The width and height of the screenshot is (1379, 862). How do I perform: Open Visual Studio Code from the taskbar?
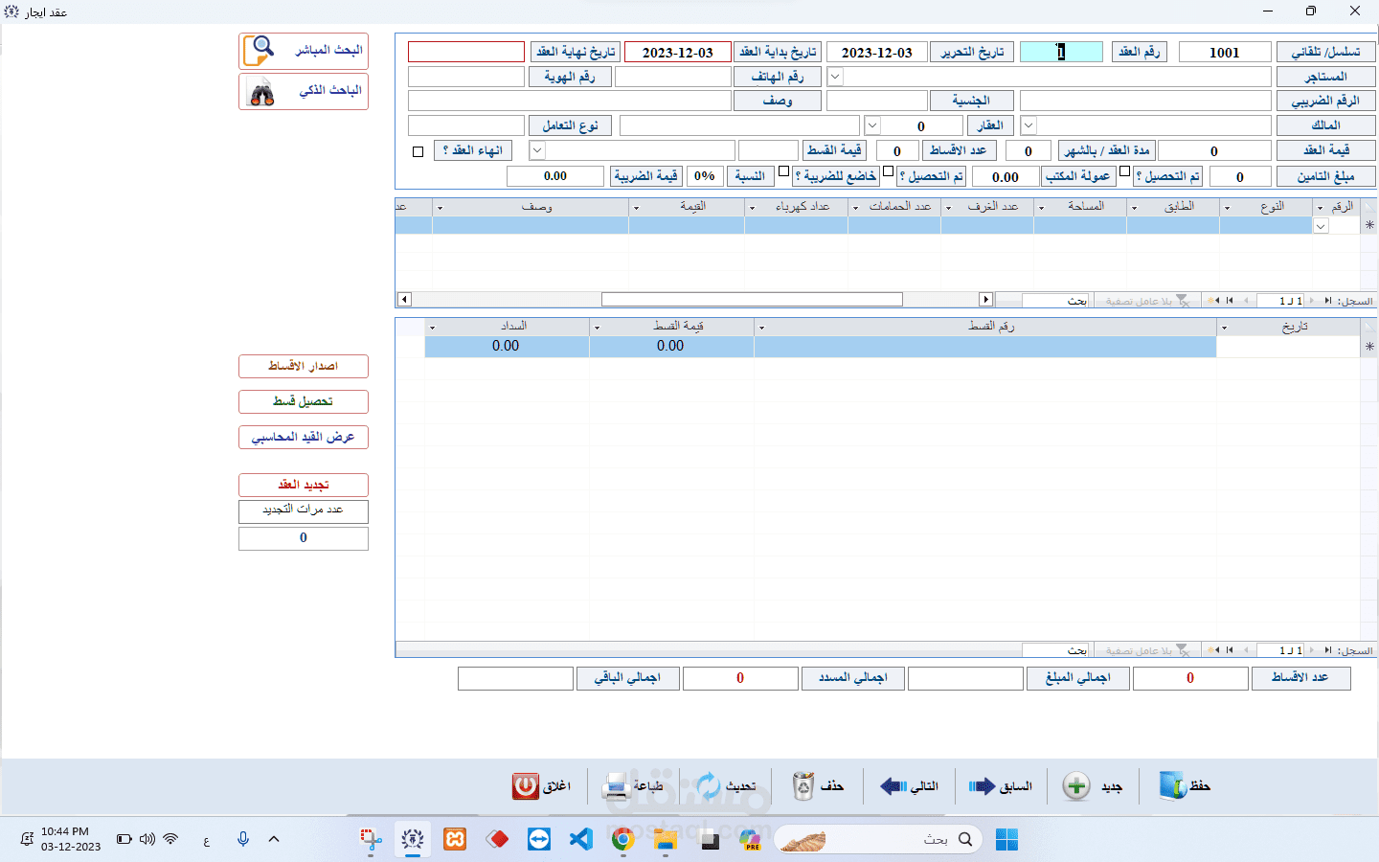point(580,840)
